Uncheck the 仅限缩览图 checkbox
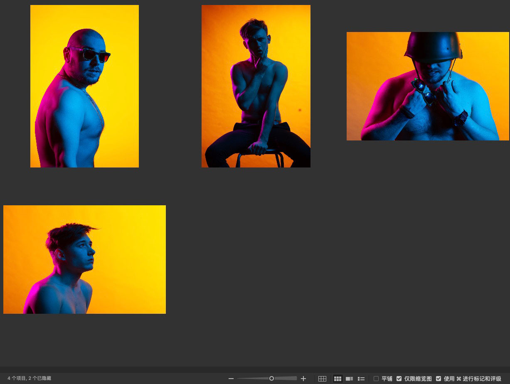The height and width of the screenshot is (384, 510). (399, 379)
